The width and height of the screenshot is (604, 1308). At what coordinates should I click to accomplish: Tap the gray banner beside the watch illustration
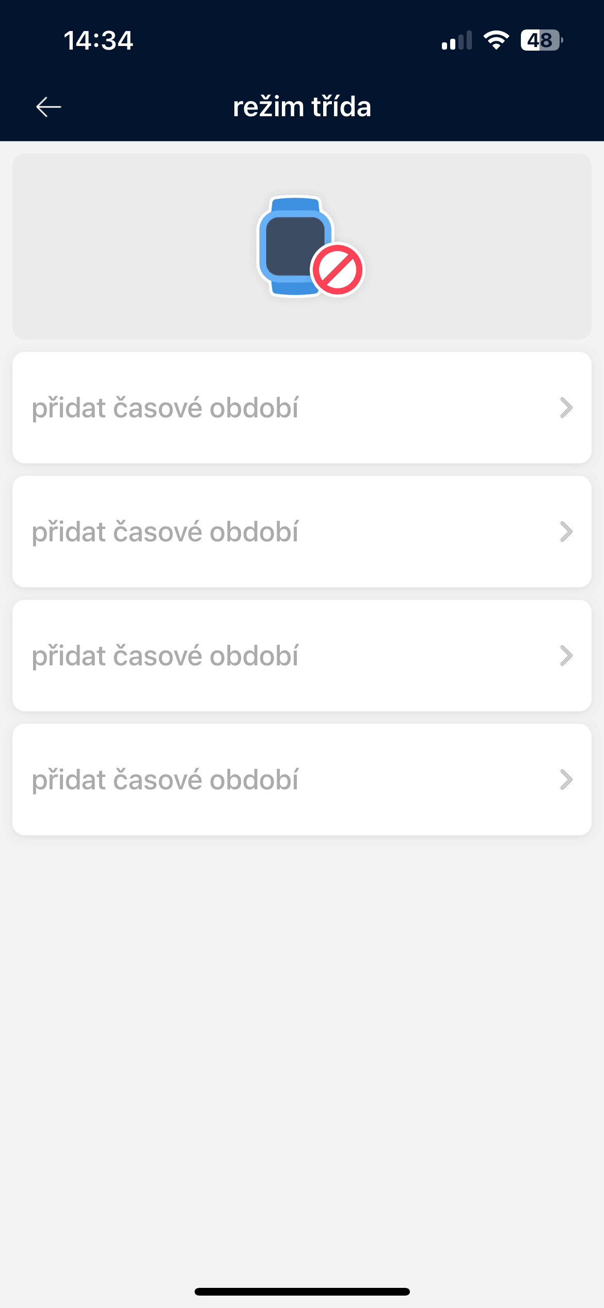click(129, 246)
